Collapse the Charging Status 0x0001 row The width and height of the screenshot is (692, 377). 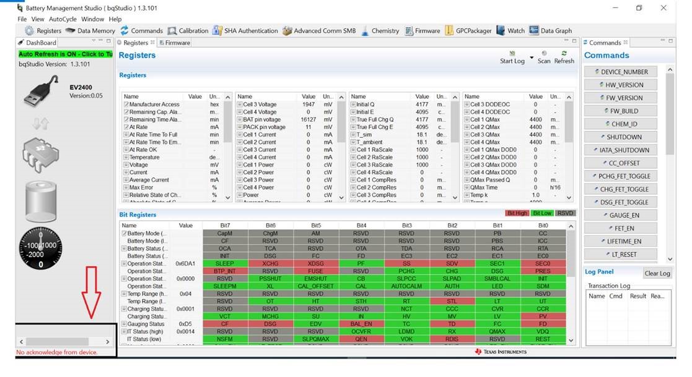[125, 309]
